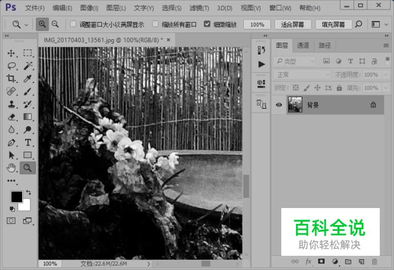Select the Blur tool
Image resolution: width=394 pixels, height=270 pixels.
(11, 130)
